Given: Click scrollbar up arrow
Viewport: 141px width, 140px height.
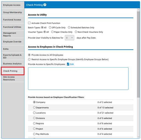Looking at the screenshot, I should tap(138, 10).
